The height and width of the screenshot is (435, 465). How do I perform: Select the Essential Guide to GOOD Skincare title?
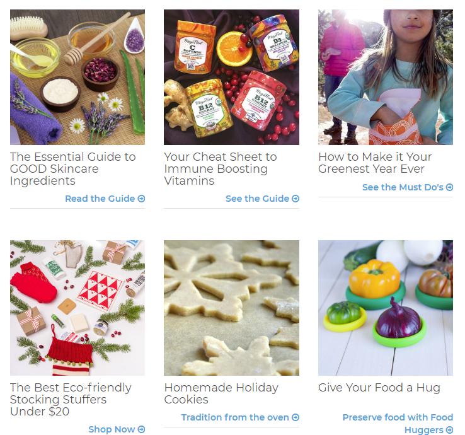tap(73, 169)
